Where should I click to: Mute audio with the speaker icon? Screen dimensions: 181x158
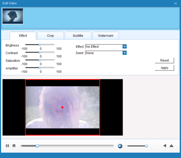pos(120,146)
